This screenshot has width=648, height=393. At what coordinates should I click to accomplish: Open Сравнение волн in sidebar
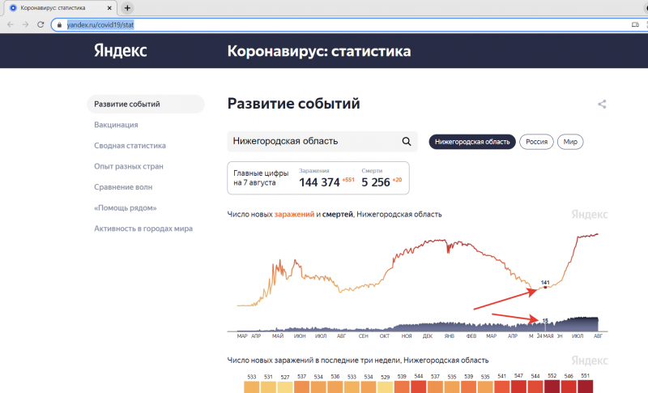click(123, 187)
